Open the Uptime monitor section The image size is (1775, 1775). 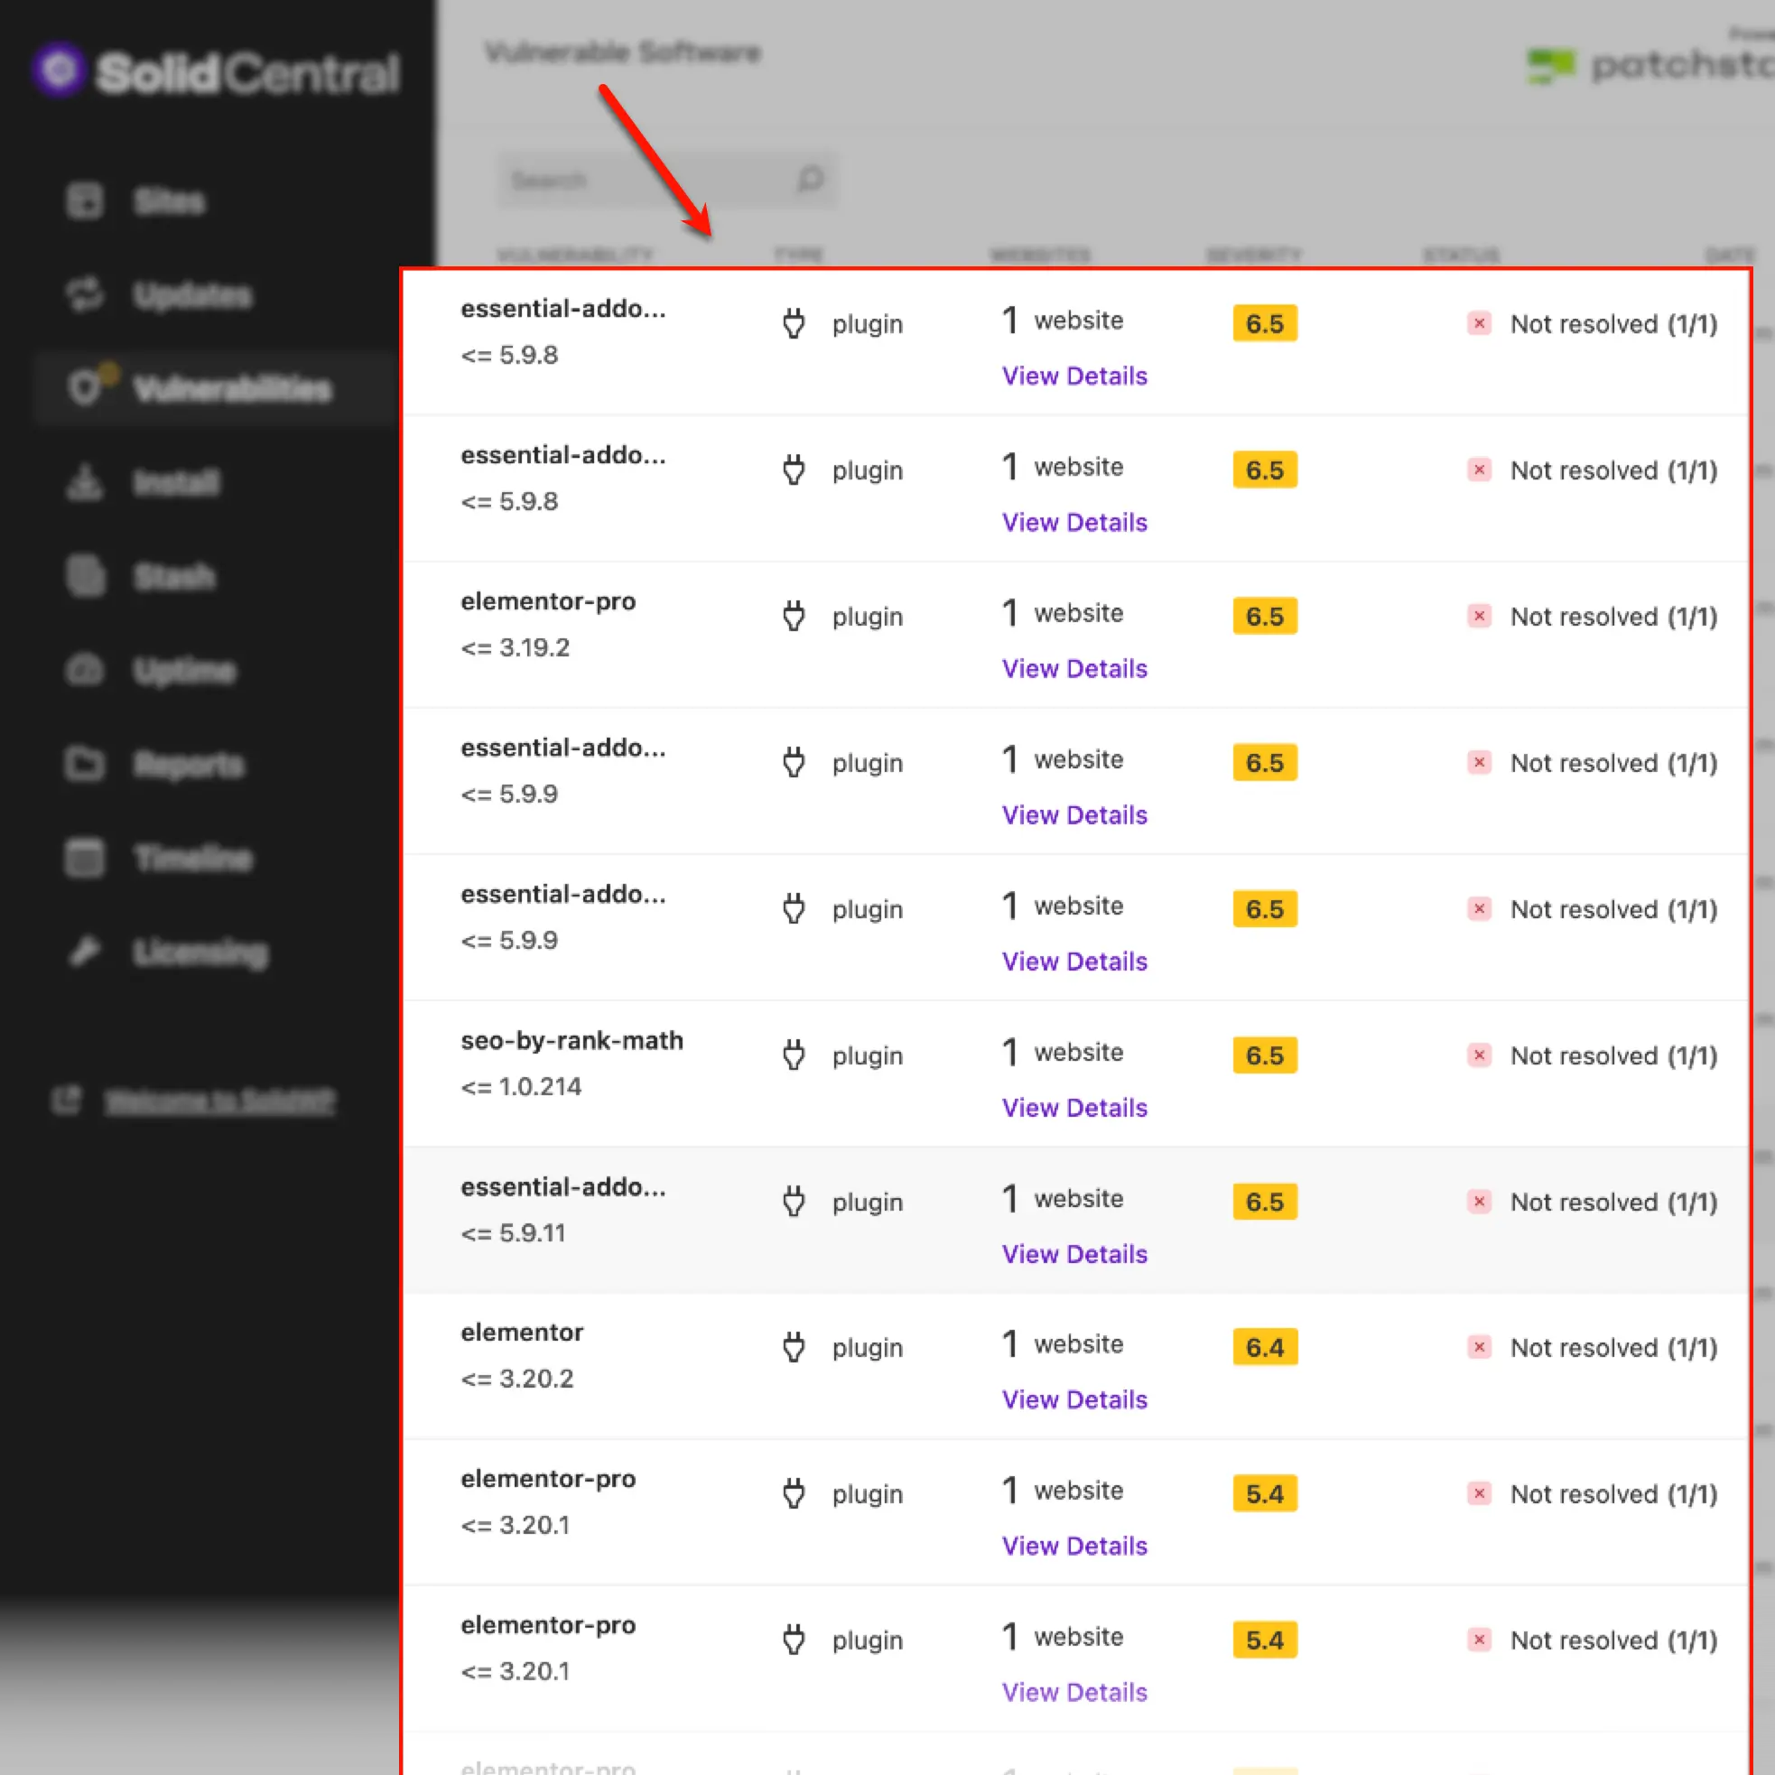pyautogui.click(x=184, y=671)
